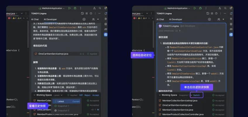248x117 pixels.
Task: Open MemberProductCollectionController.java in left Working Space
Action: coord(58,114)
